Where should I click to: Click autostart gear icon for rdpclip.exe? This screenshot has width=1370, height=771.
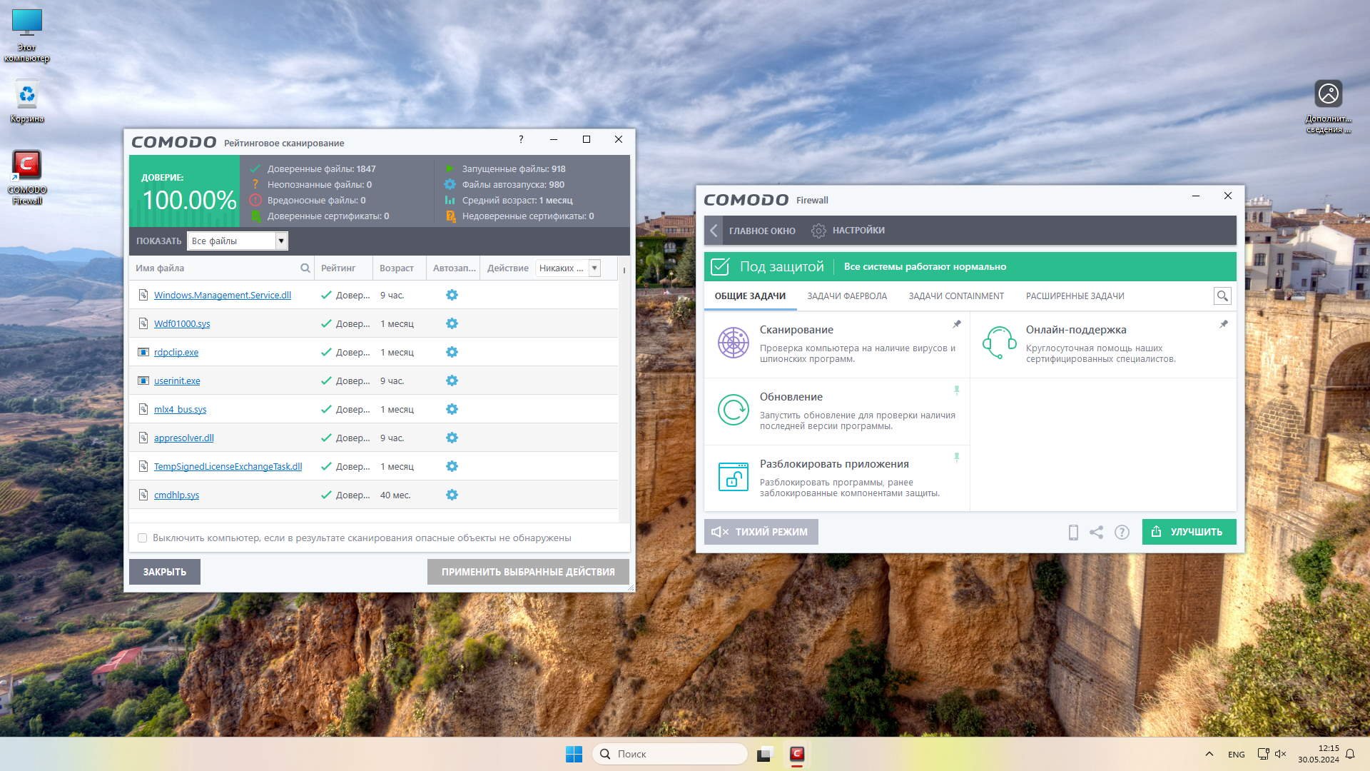click(452, 352)
